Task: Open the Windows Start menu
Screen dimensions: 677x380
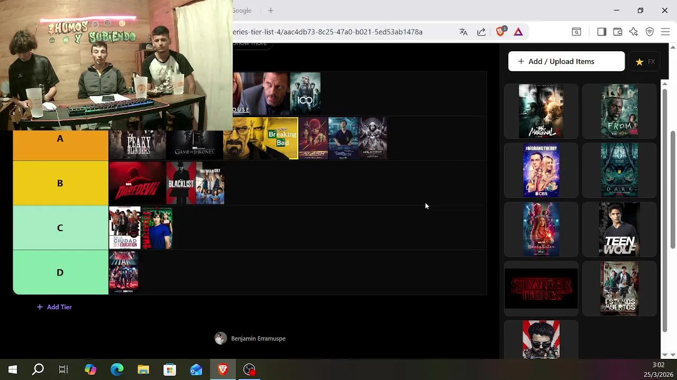Action: tap(12, 369)
